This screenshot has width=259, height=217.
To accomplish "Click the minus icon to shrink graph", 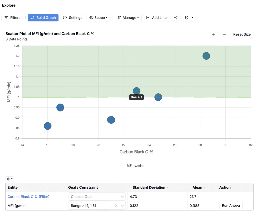I will tap(224, 34).
